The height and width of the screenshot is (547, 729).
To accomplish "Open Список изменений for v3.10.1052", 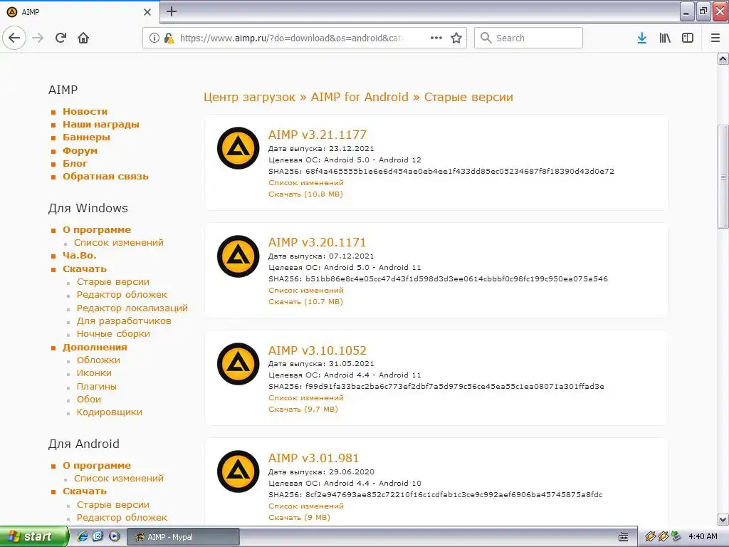I will 306,397.
